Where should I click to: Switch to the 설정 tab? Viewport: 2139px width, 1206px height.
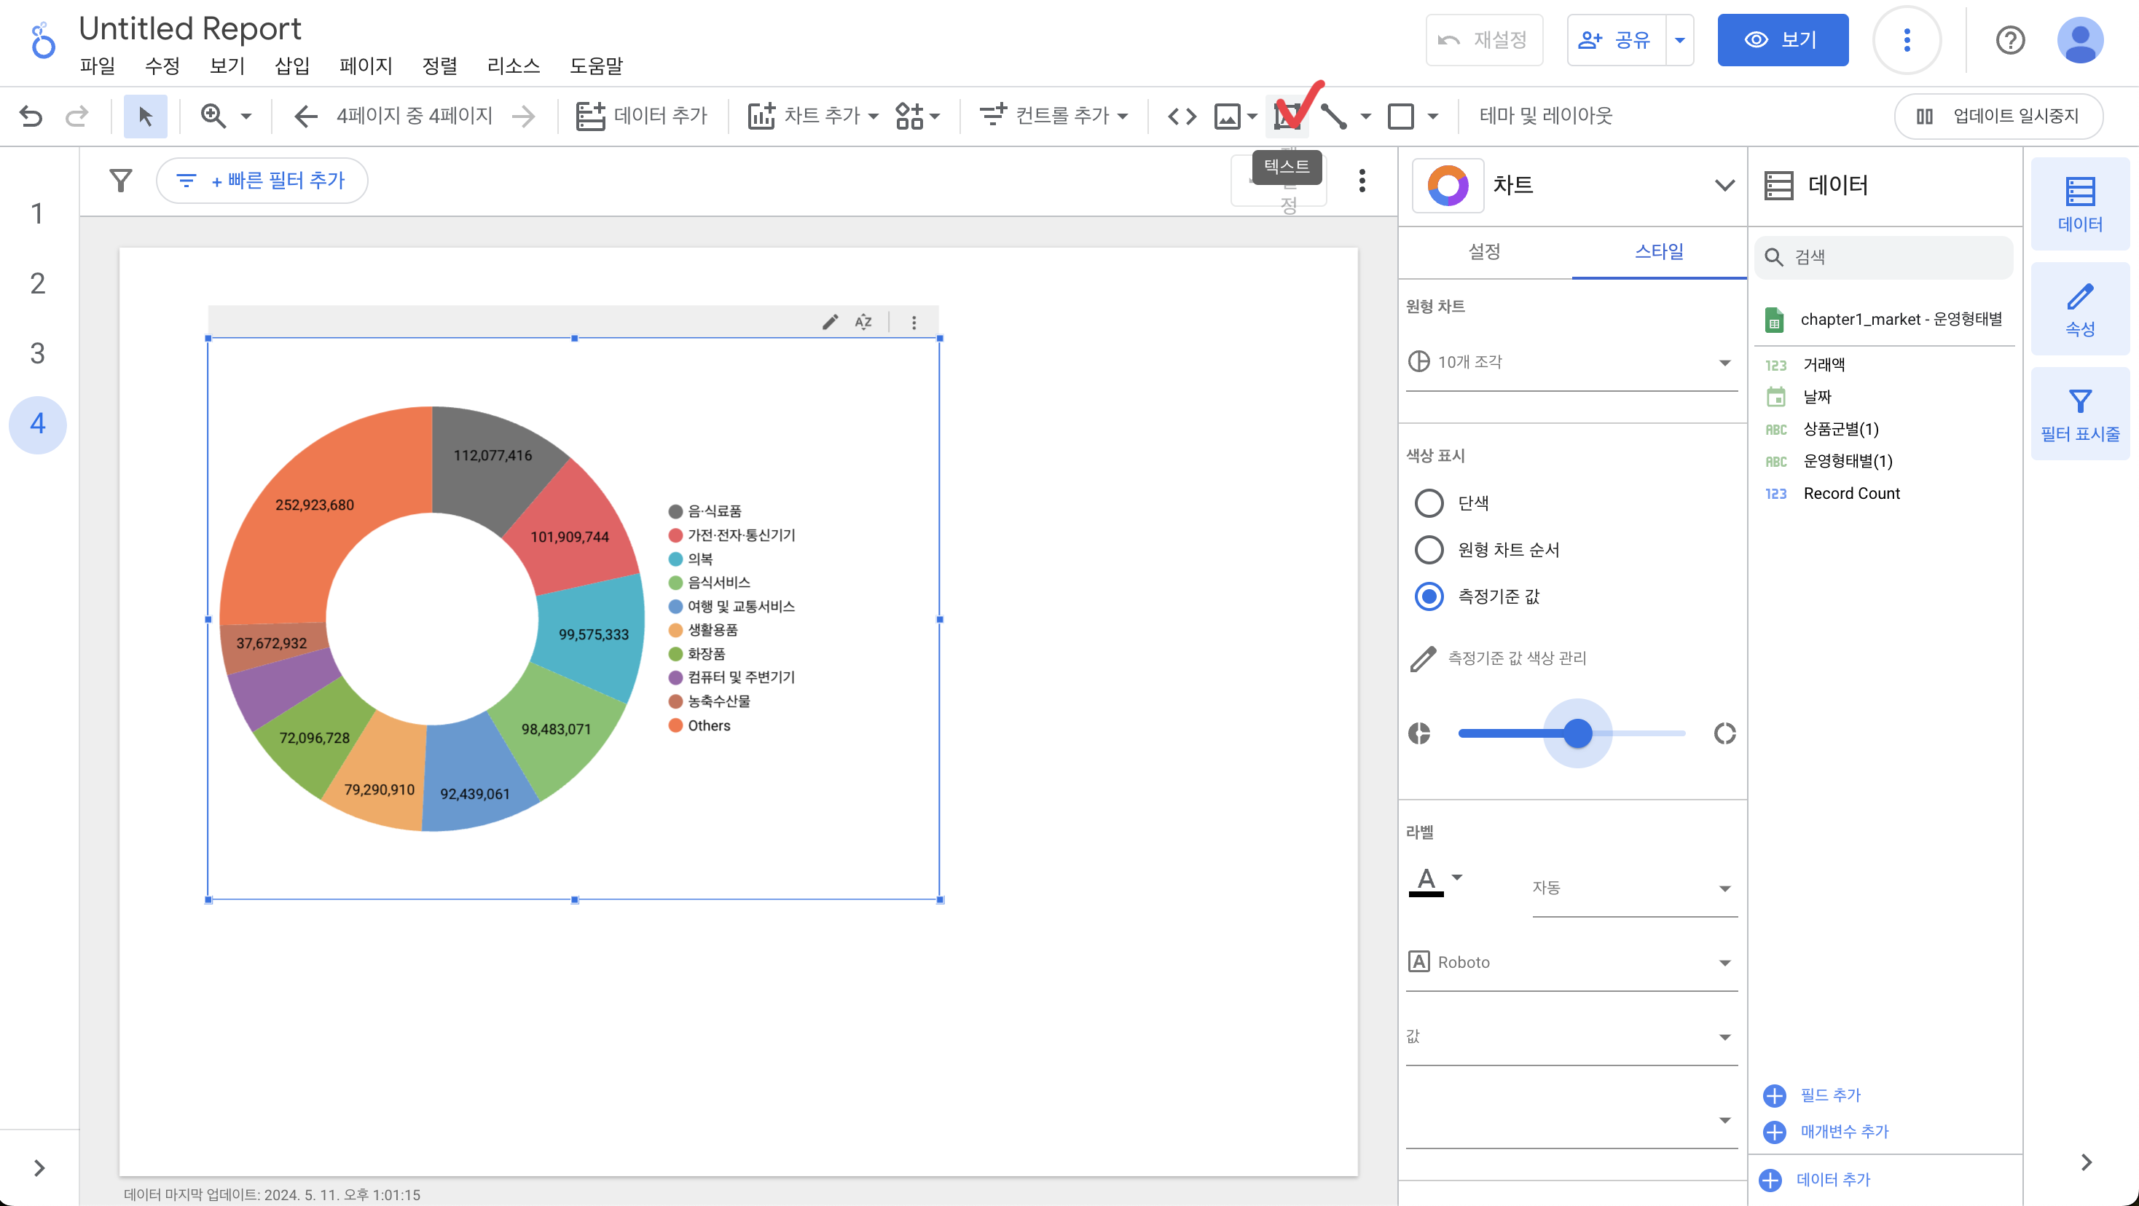(x=1484, y=251)
